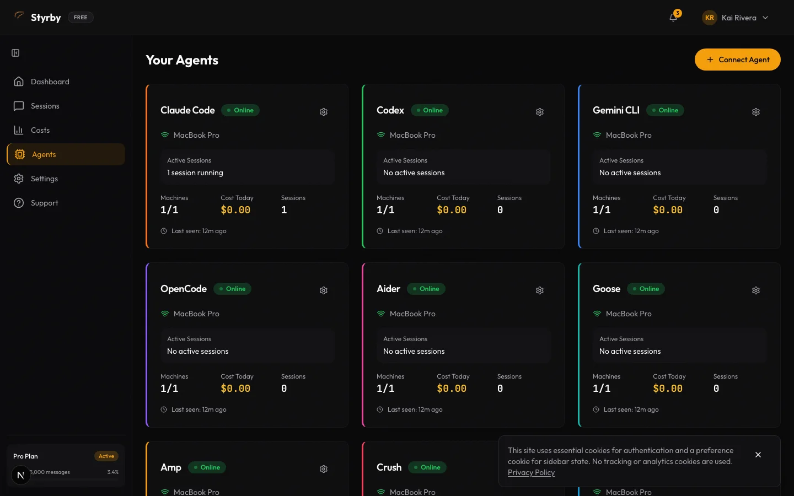
Task: Click the round N badge at bottom left
Action: [x=21, y=475]
